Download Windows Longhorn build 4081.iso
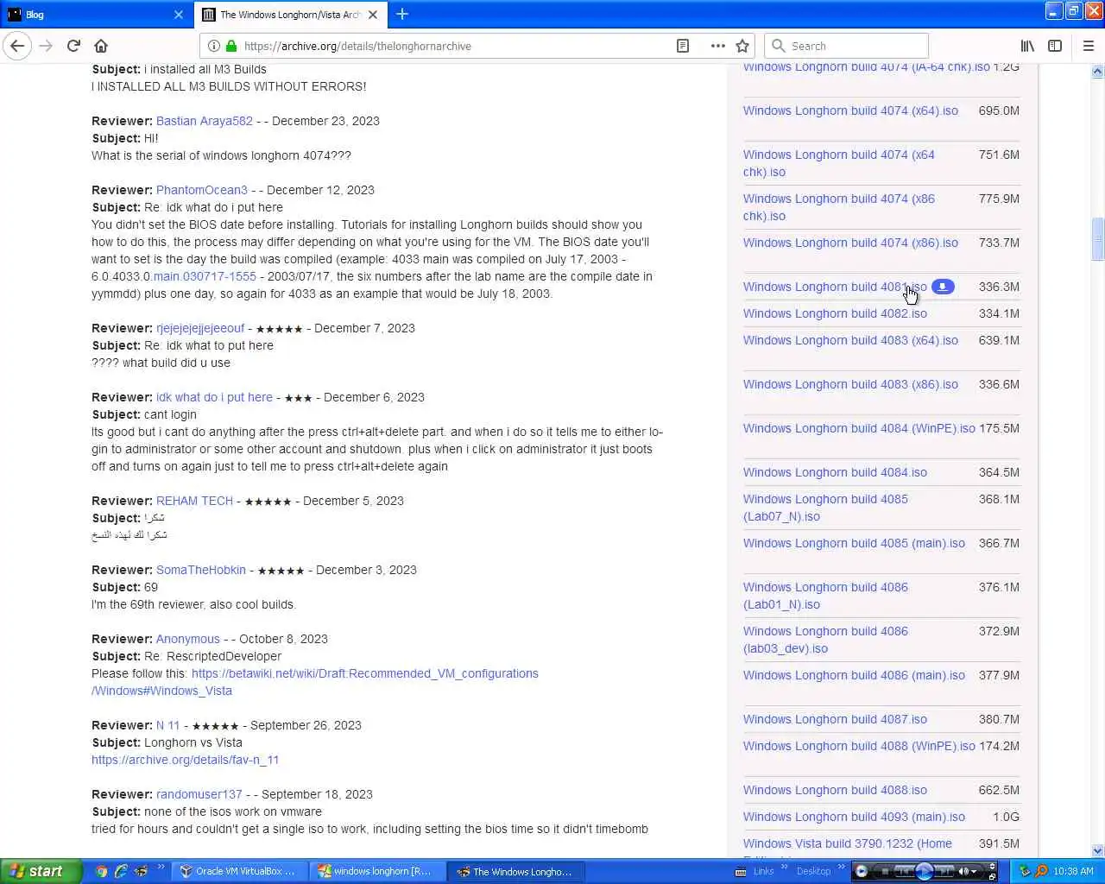Screen dimensions: 1105x884 pos(835,287)
